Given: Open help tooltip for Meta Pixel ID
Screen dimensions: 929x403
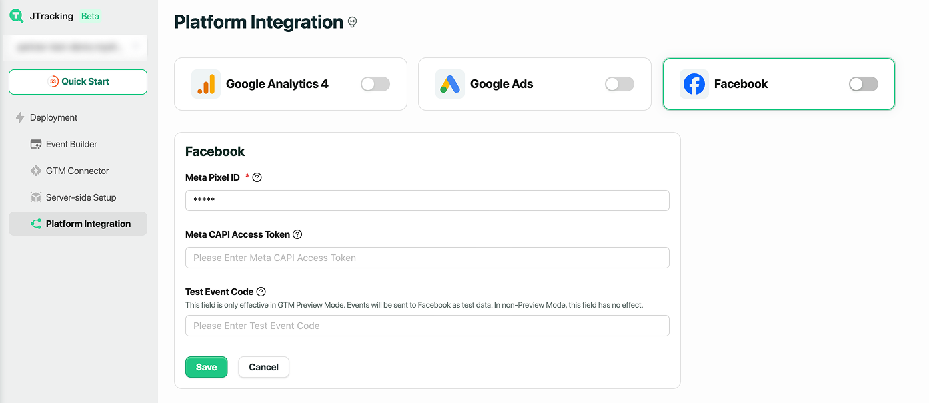Looking at the screenshot, I should [x=257, y=177].
